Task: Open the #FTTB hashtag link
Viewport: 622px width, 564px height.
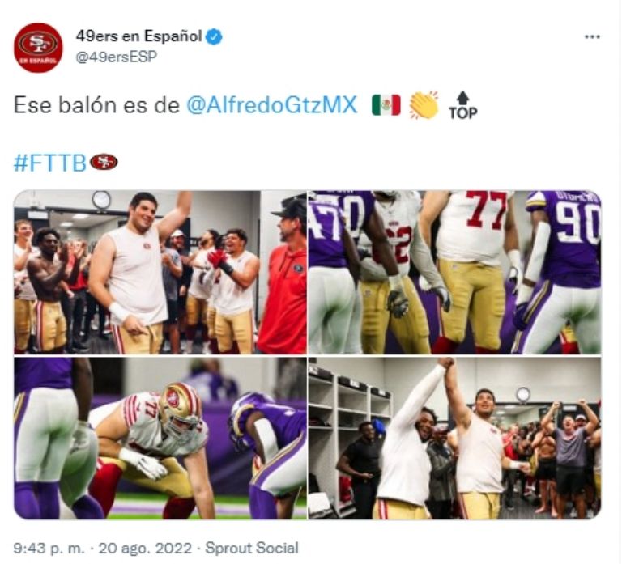Action: 50,163
